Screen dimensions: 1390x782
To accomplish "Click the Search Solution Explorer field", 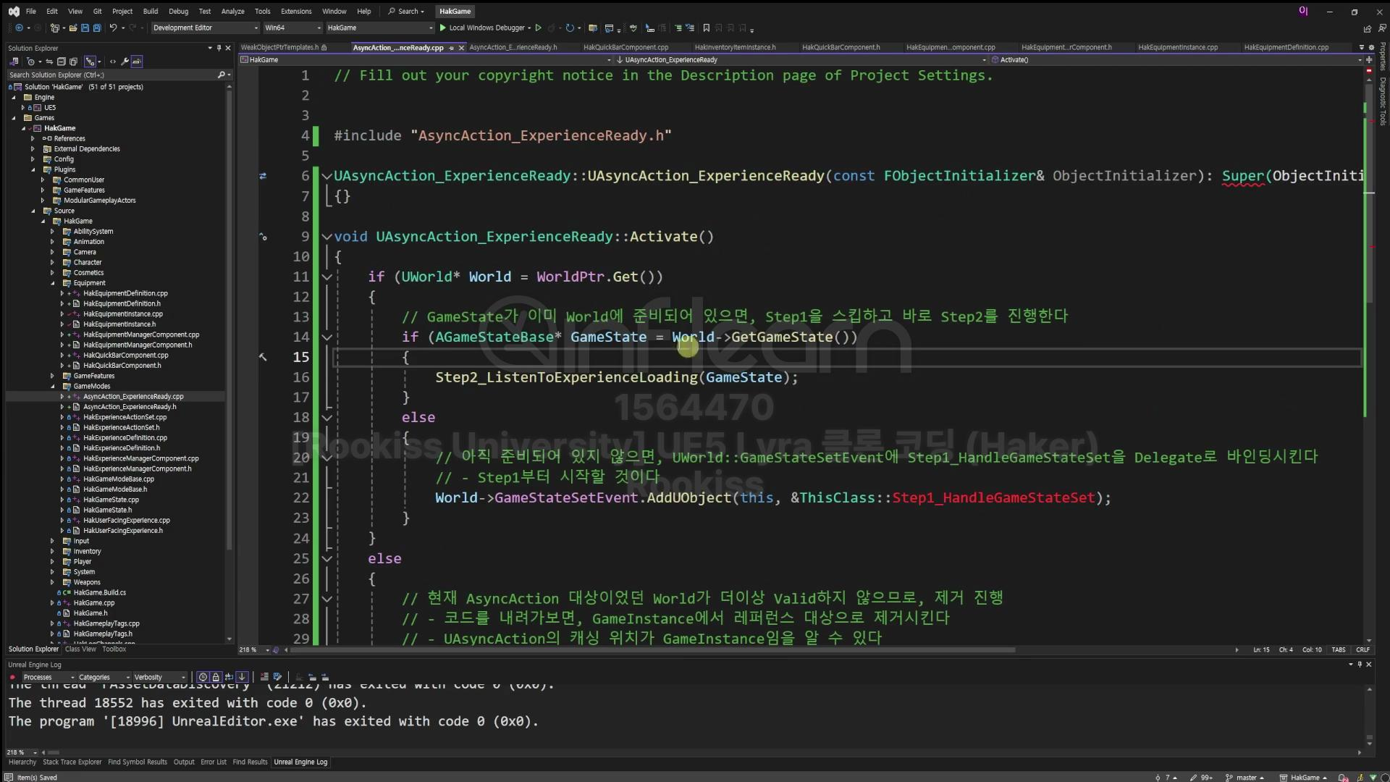I will pyautogui.click(x=109, y=75).
